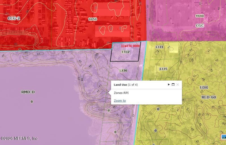The height and width of the screenshot is (145, 226).
Task: Click the Zones:RPI text in popup
Action: (121, 92)
